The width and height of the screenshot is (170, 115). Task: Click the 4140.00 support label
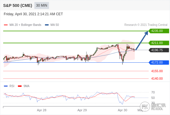click(x=157, y=78)
